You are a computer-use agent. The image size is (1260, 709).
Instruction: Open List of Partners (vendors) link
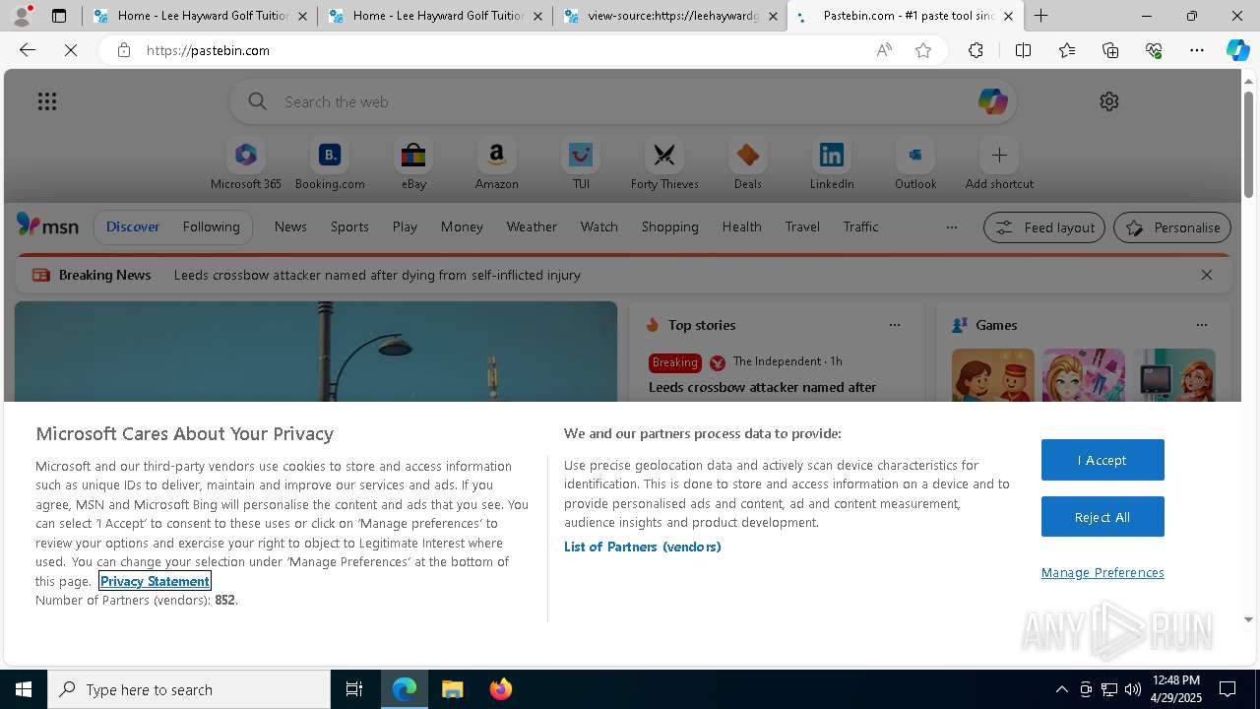click(x=642, y=547)
